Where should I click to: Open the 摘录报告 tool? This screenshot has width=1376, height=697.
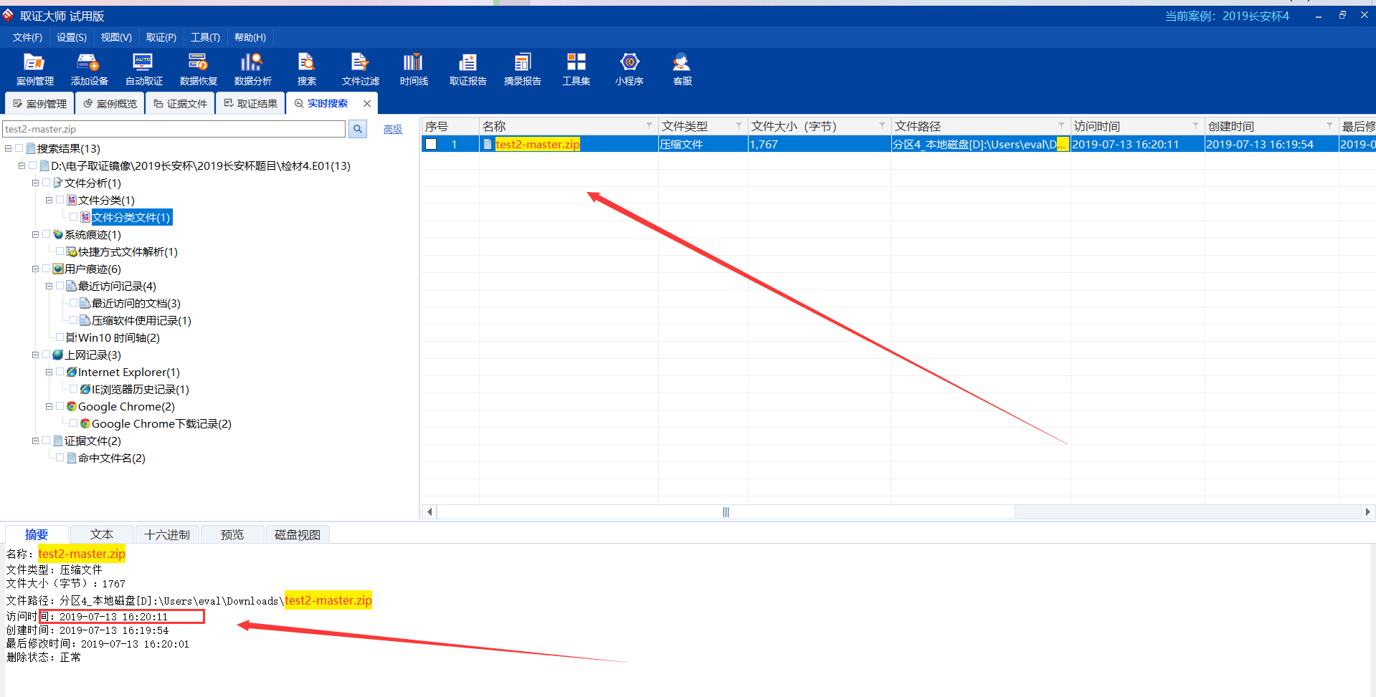click(x=522, y=69)
